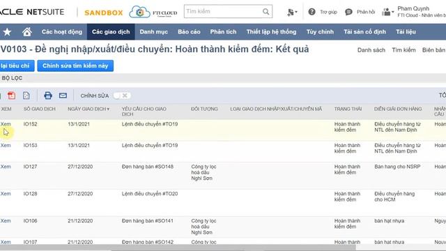Open the role switcher icon

pyautogui.click(x=387, y=12)
